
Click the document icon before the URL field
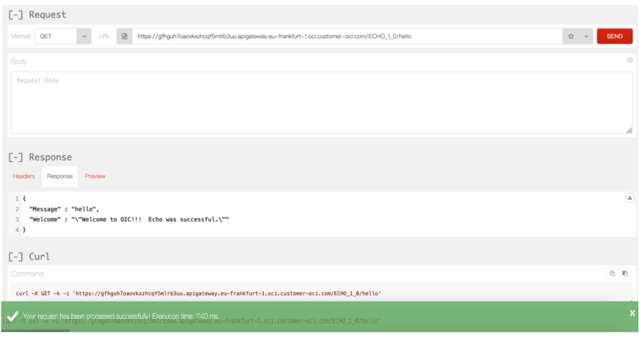coord(124,36)
